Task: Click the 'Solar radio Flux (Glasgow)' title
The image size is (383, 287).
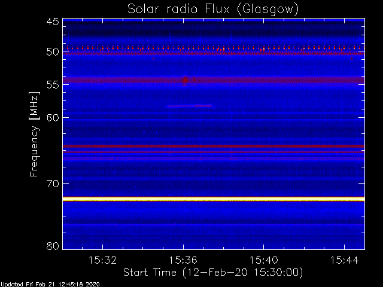Action: tap(213, 10)
